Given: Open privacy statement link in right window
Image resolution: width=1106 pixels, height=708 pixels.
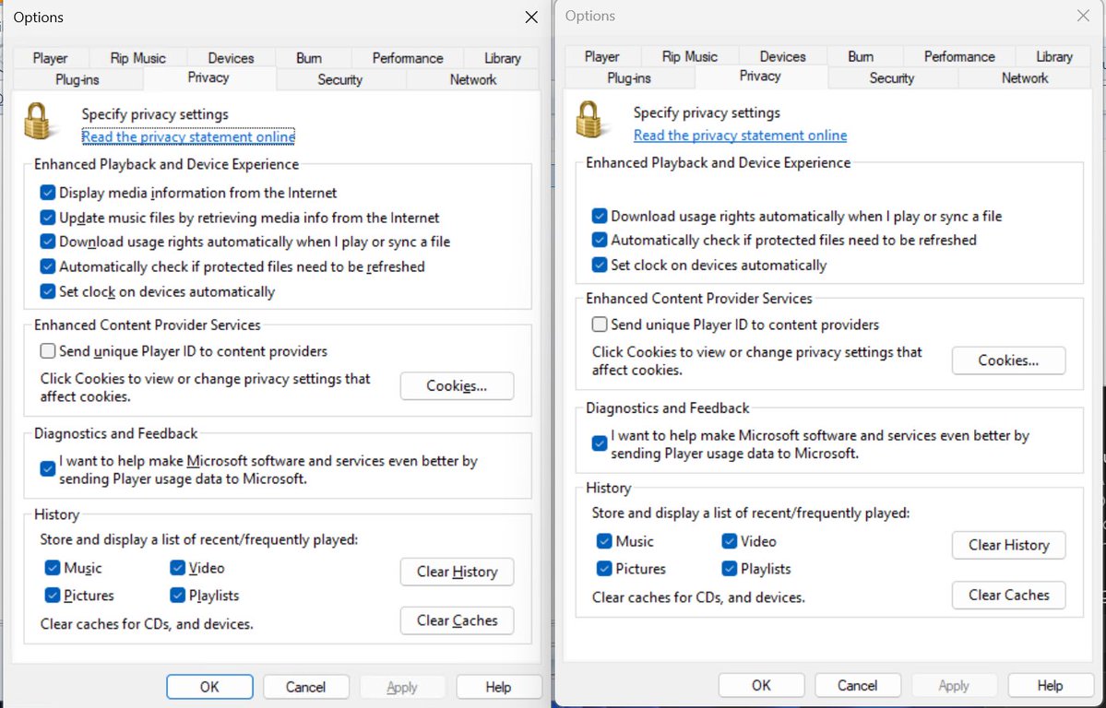Looking at the screenshot, I should tap(740, 136).
